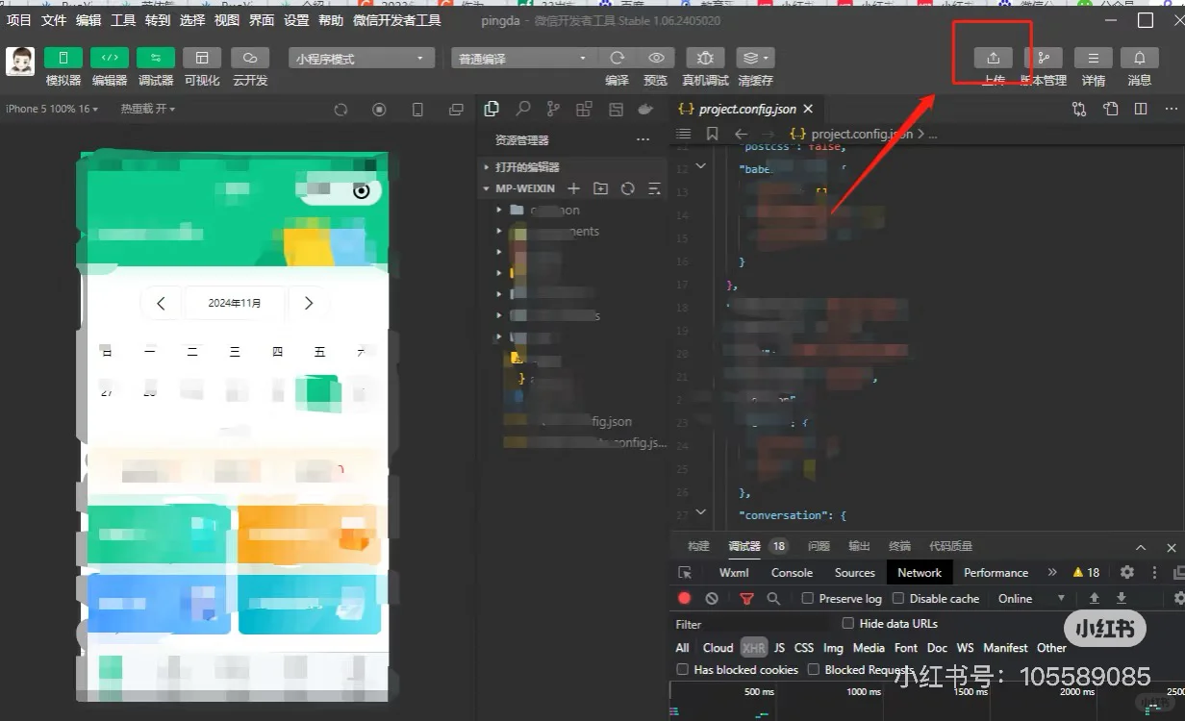The width and height of the screenshot is (1185, 721).
Task: Open the 可视化 visual editor icon
Action: click(202, 58)
